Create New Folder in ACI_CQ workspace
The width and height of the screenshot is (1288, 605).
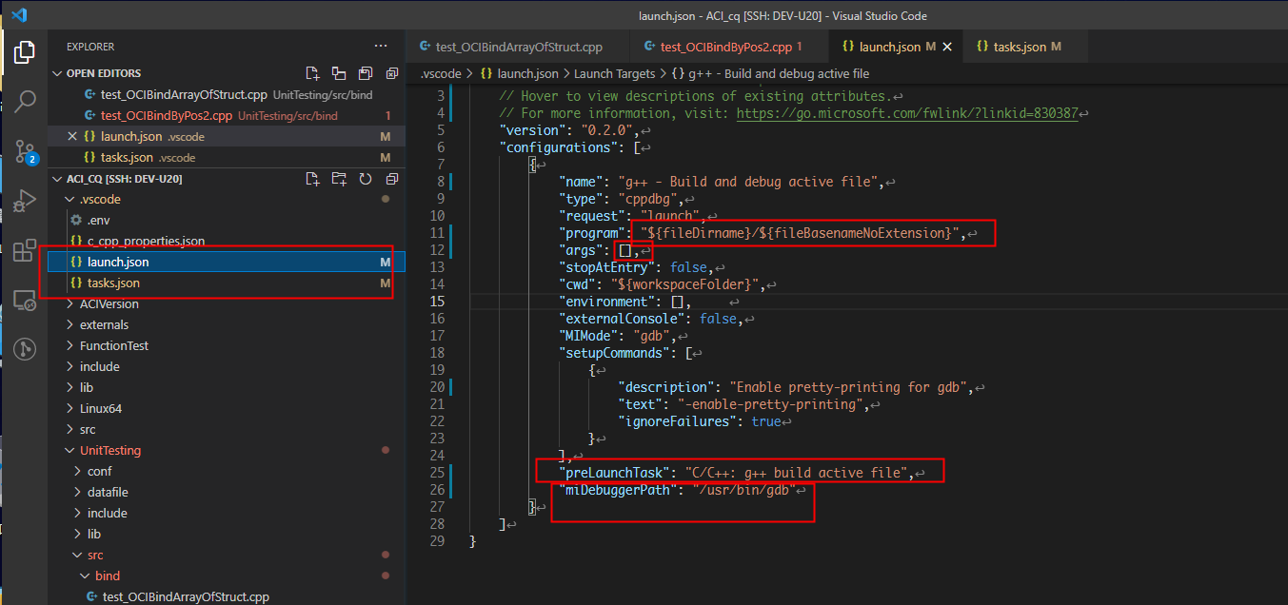tap(338, 178)
